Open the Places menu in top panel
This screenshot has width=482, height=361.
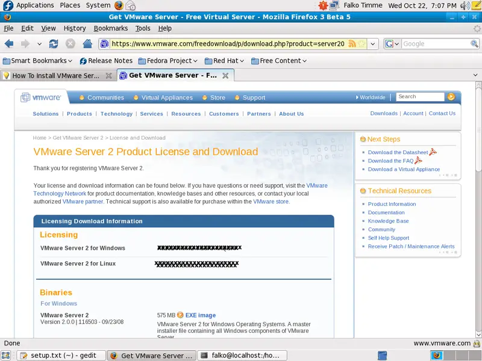(x=70, y=5)
